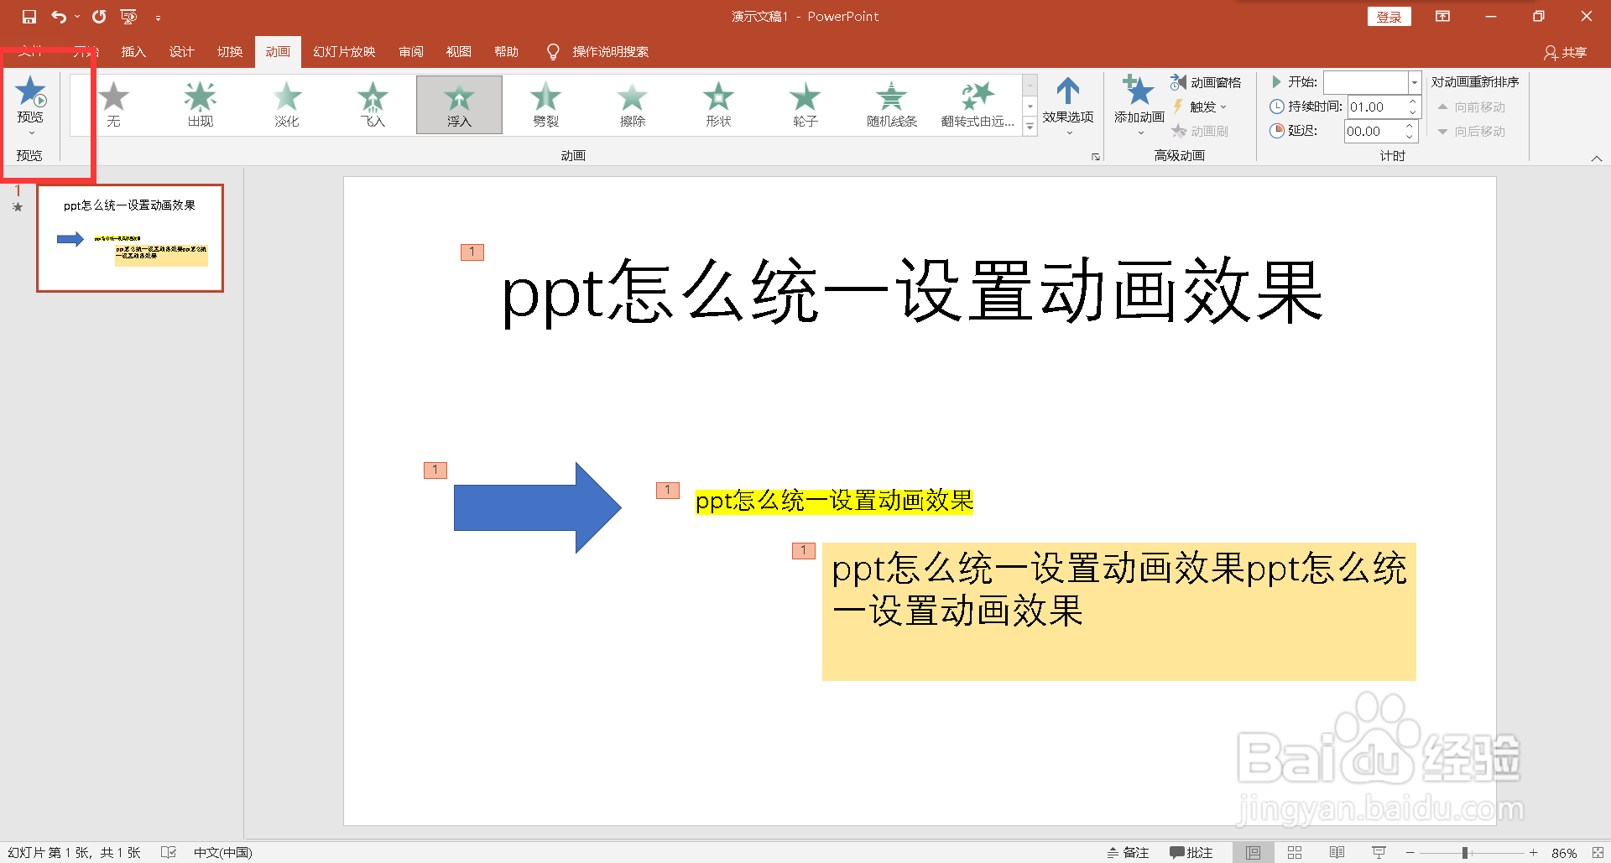1611x863 pixels.
Task: Click Tell Me search (操作说明搜索)
Action: [597, 52]
